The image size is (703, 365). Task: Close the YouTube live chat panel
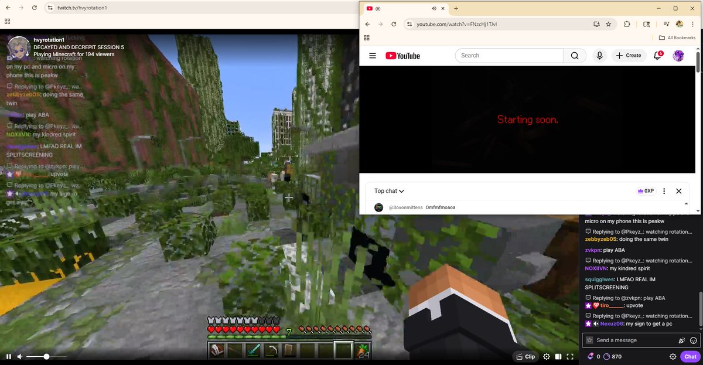678,191
